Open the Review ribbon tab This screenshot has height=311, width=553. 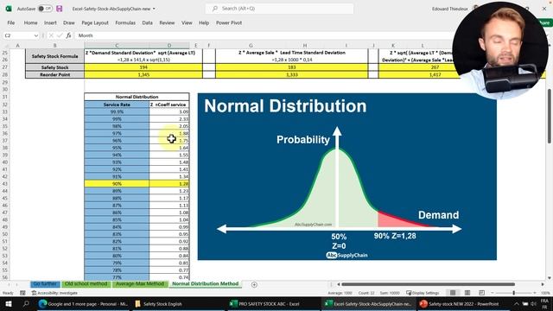pyautogui.click(x=167, y=22)
